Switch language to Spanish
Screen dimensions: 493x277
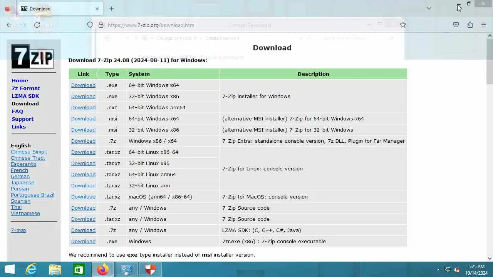(x=20, y=201)
